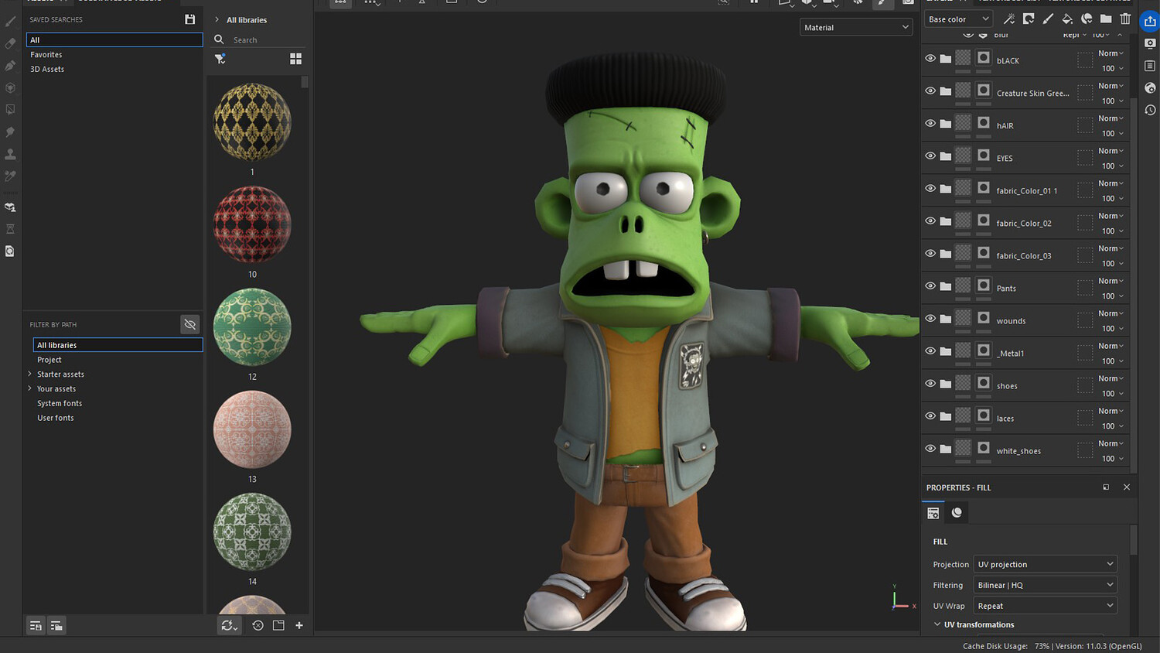Screen dimensions: 1160x653
Task: Open the History clock icon in right dock
Action: tap(1150, 110)
